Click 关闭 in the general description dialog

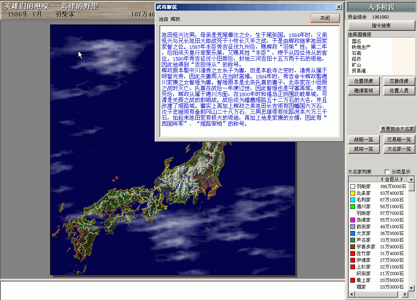coord(325,18)
